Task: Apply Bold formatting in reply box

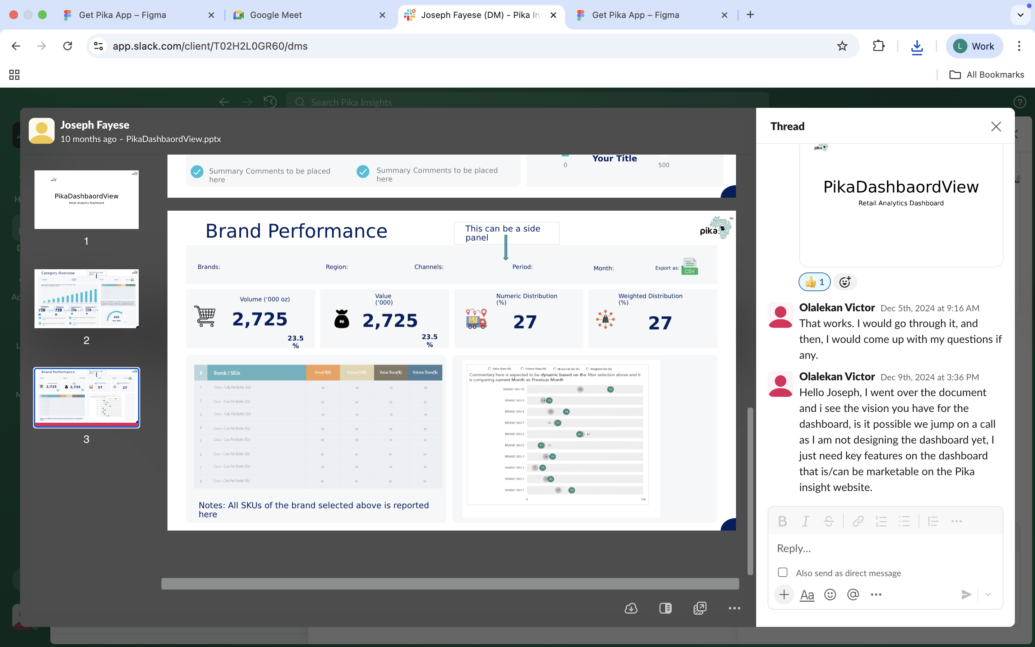Action: tap(782, 521)
